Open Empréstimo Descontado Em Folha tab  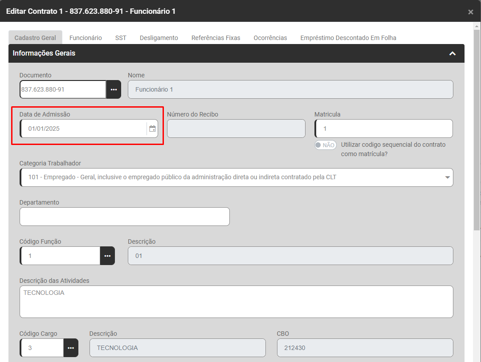tap(348, 38)
